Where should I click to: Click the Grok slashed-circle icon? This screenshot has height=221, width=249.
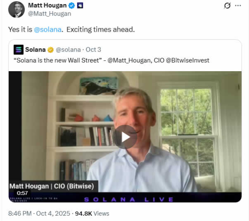coord(227,6)
